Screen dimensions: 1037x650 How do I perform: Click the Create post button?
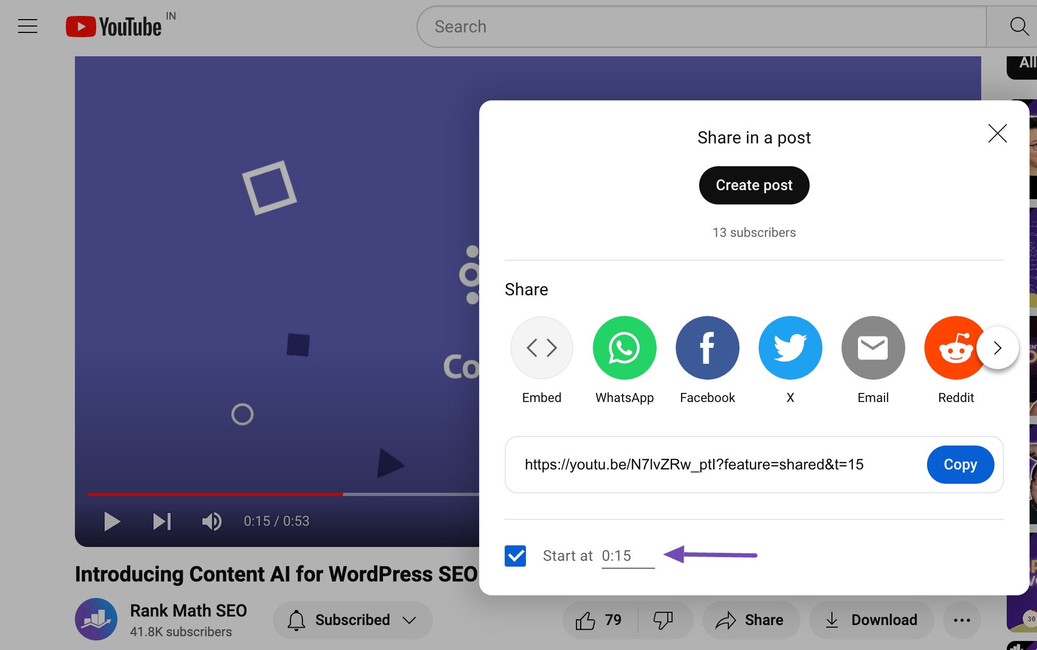[754, 185]
